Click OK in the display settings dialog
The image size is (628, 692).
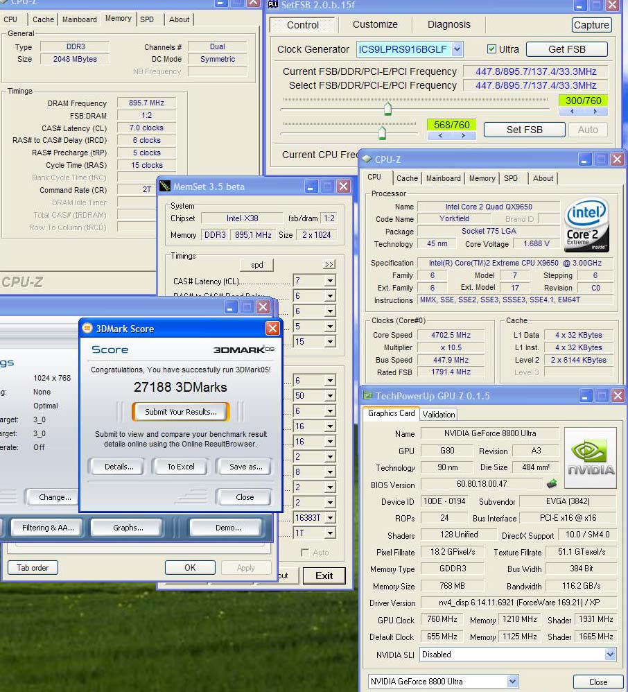point(190,568)
